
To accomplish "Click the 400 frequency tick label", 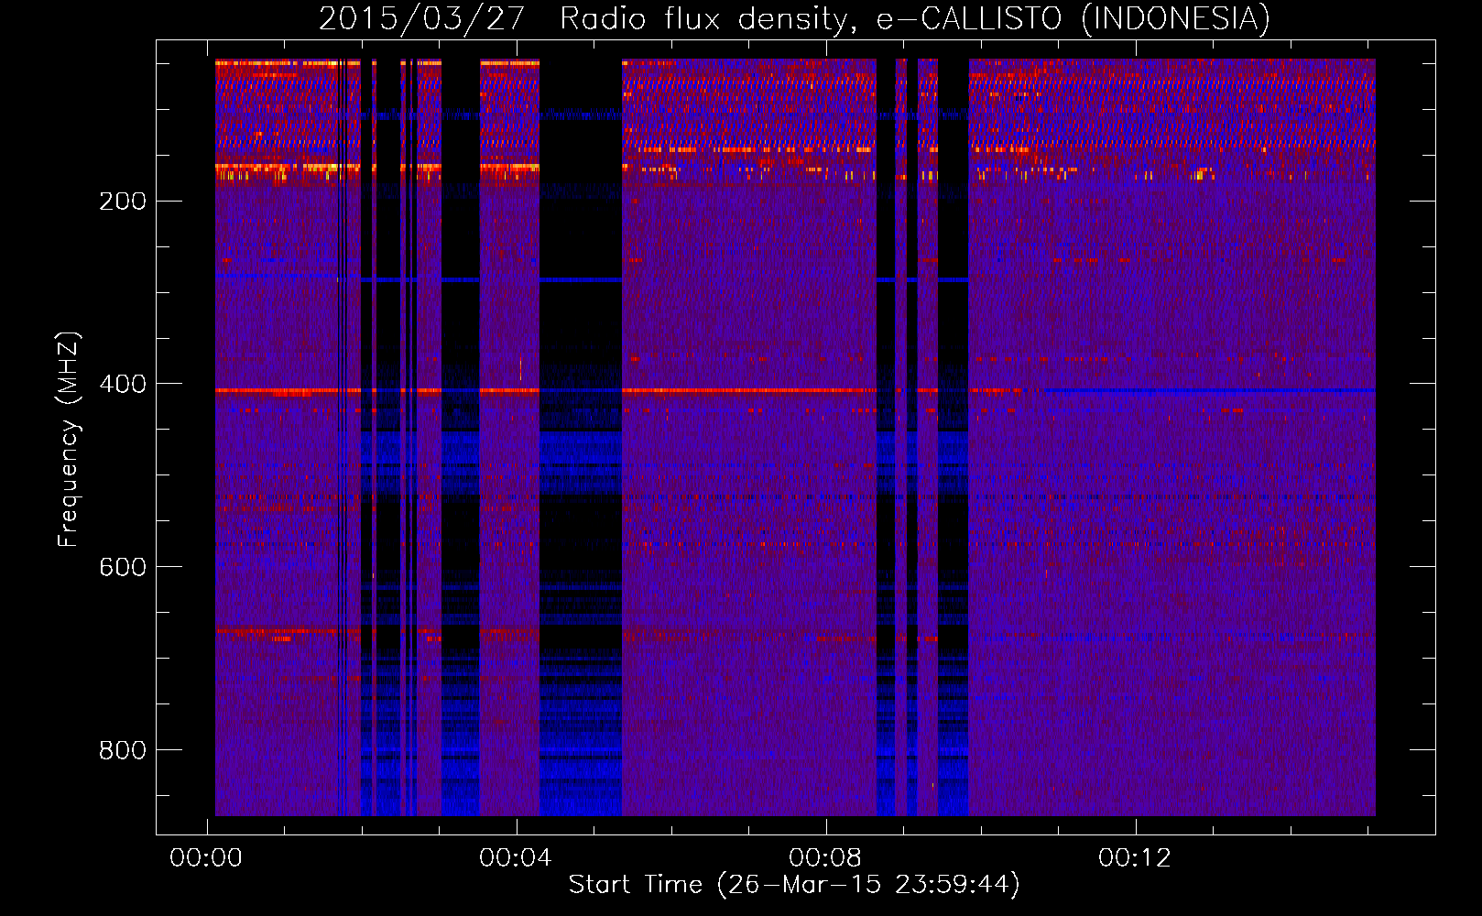I will [123, 384].
